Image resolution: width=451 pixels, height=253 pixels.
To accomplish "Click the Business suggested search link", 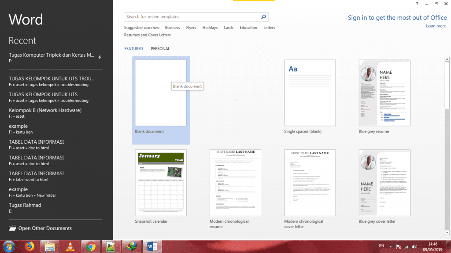I will [172, 28].
